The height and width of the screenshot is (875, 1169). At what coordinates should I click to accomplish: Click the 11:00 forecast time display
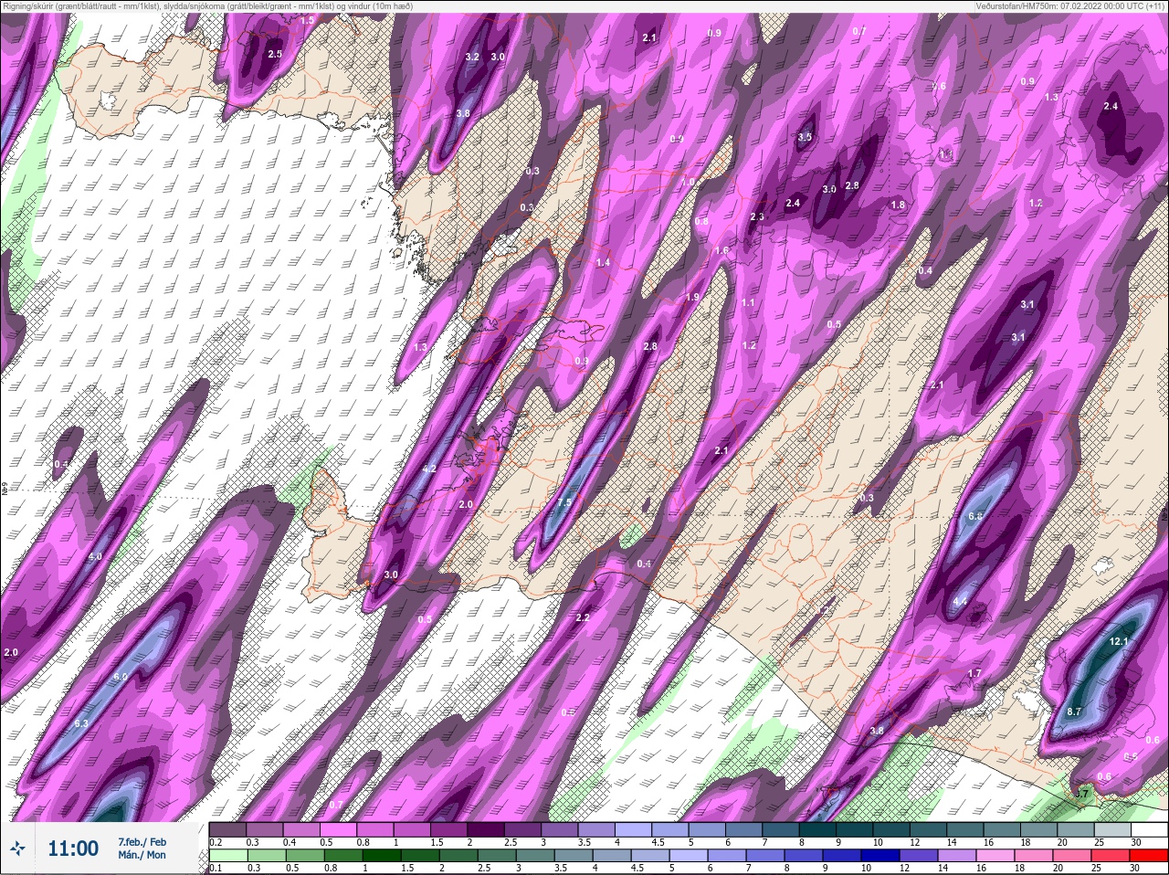pos(73,849)
